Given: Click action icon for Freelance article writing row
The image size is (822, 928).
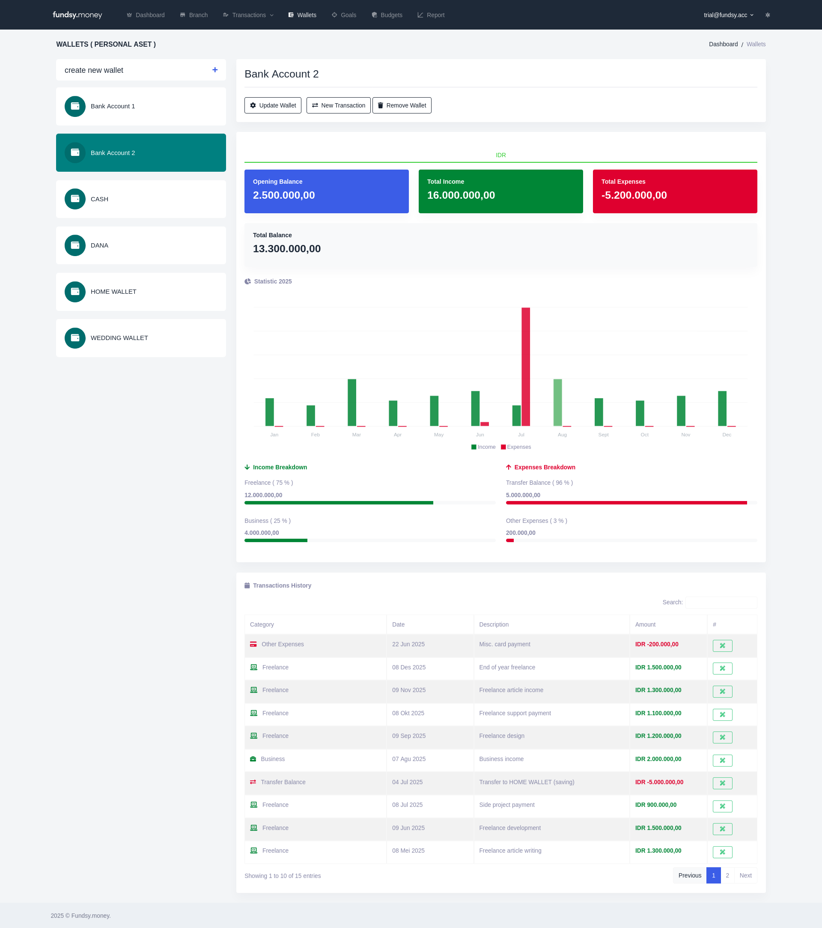Looking at the screenshot, I should pos(722,852).
